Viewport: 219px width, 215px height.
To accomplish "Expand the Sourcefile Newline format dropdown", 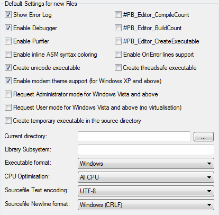I will coord(146,204).
